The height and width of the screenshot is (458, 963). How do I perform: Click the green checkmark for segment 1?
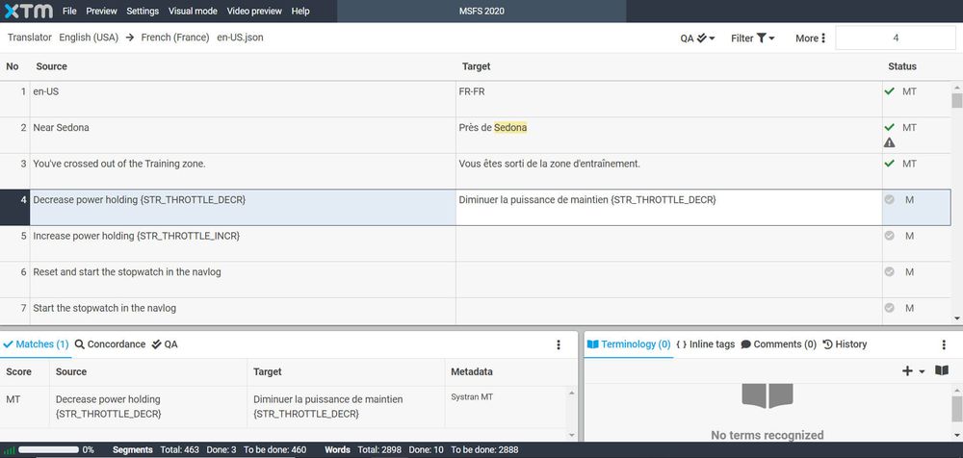889,91
